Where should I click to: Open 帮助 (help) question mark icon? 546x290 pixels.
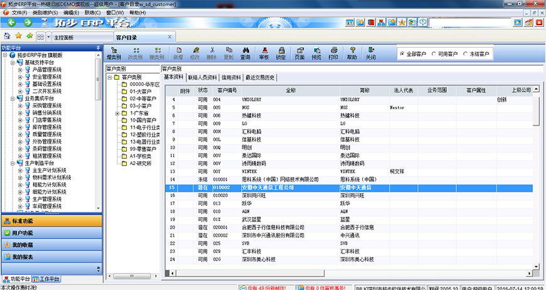click(x=352, y=52)
